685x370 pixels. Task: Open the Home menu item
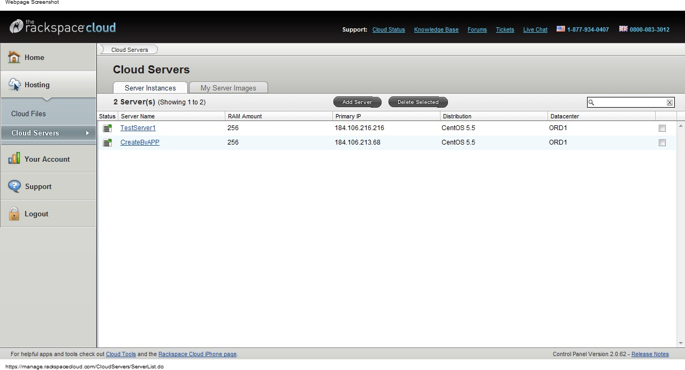(48, 57)
